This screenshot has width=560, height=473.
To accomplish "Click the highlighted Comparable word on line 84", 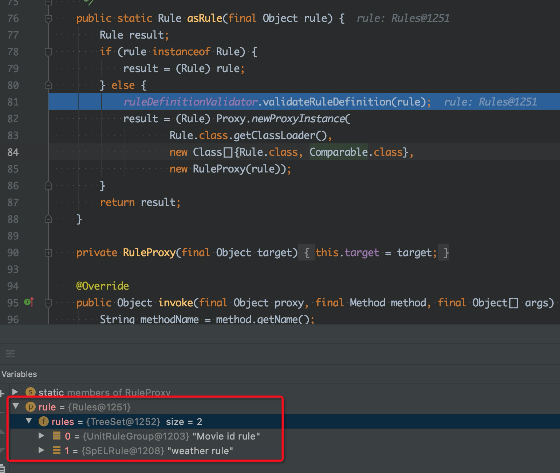I will click(x=339, y=152).
